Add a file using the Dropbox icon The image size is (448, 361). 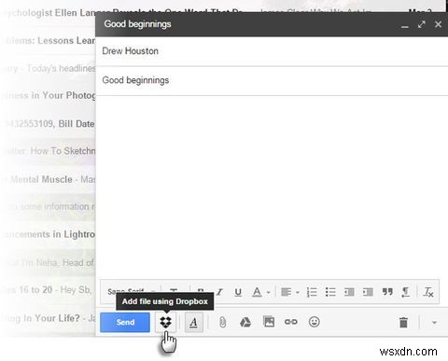(165, 322)
